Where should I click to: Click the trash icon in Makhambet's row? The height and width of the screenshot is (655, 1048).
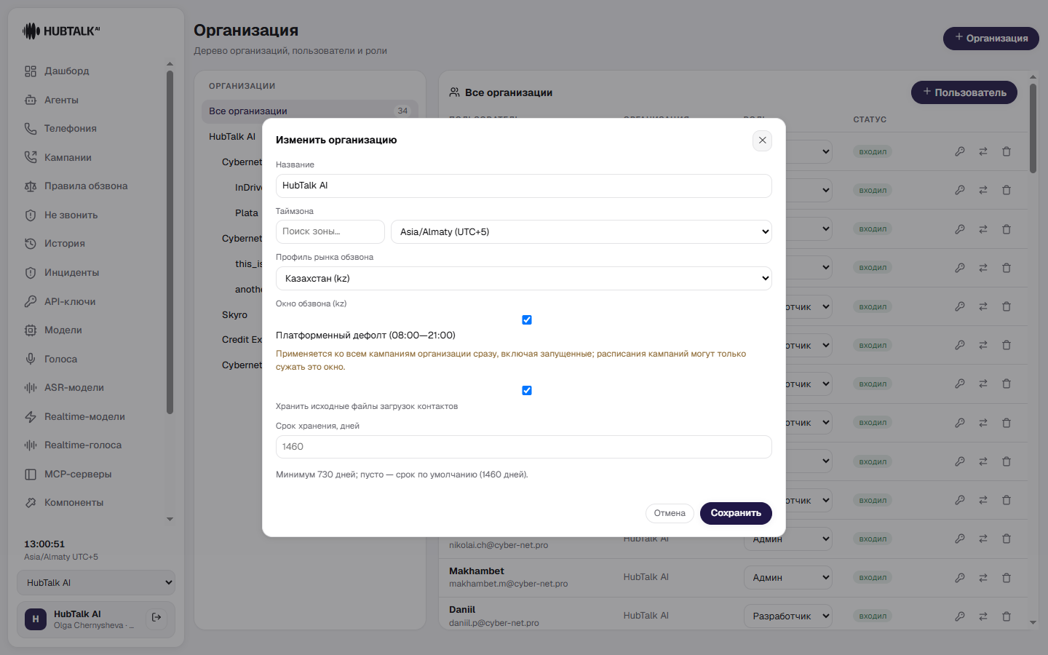point(1007,578)
